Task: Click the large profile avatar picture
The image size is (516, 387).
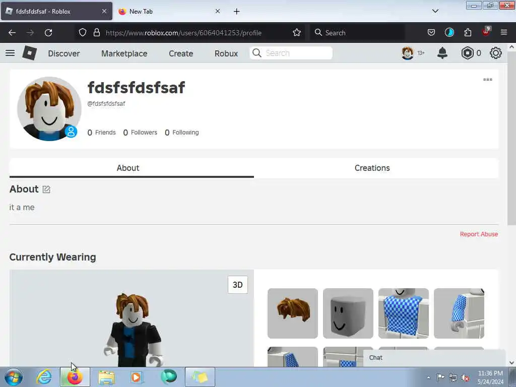Action: click(49, 109)
